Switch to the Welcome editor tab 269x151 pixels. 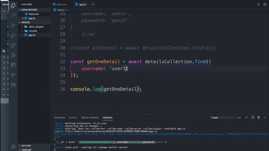click(60, 5)
